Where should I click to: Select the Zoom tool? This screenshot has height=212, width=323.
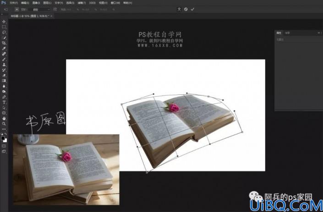pos(4,124)
